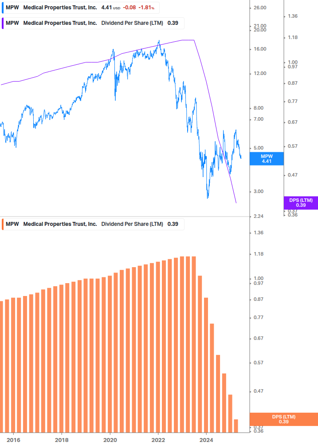Click the purple DPS (LTM) 0.39 axis tag

click(301, 203)
